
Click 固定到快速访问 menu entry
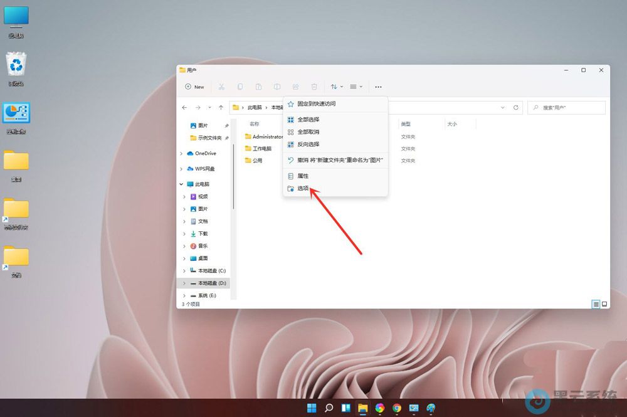point(316,103)
